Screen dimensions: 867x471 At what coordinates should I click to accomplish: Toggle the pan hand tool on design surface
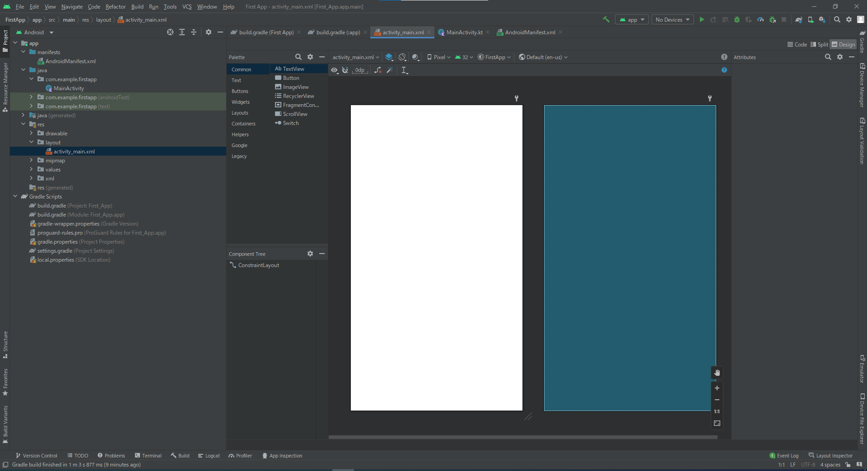717,373
